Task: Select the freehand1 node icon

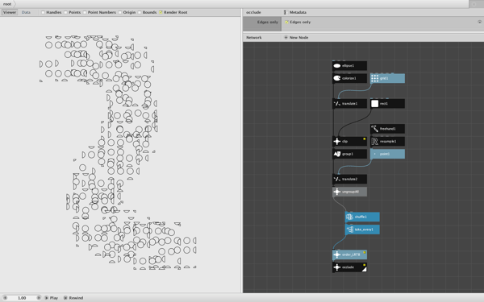Action: pos(375,129)
